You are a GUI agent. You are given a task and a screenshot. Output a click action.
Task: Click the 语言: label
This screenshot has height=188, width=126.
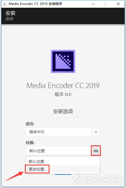point(30,124)
